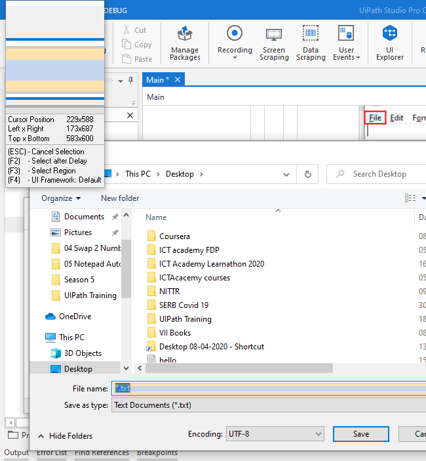
Task: Open Notepad's File menu
Action: click(x=375, y=118)
